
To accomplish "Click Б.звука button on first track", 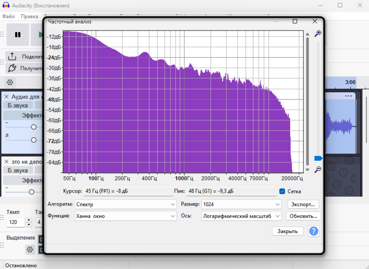I will pos(18,105).
